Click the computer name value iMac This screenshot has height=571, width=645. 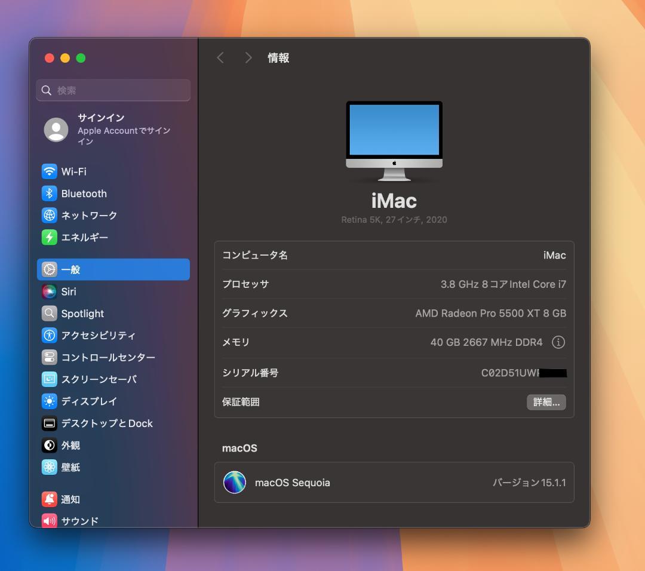pos(554,256)
